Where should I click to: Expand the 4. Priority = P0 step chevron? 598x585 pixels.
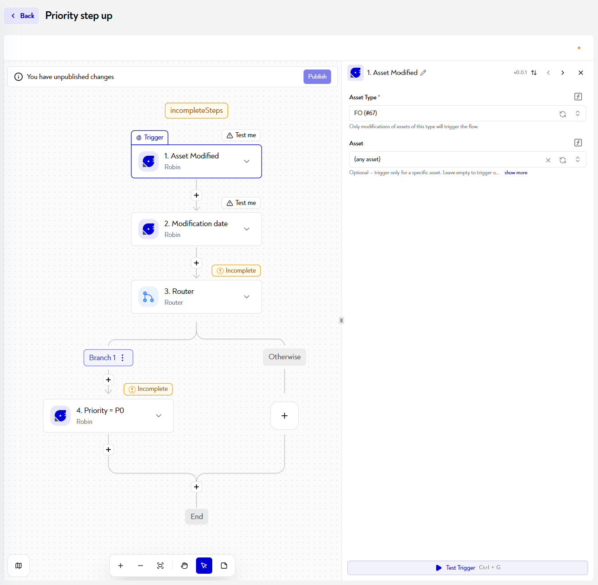coord(159,416)
